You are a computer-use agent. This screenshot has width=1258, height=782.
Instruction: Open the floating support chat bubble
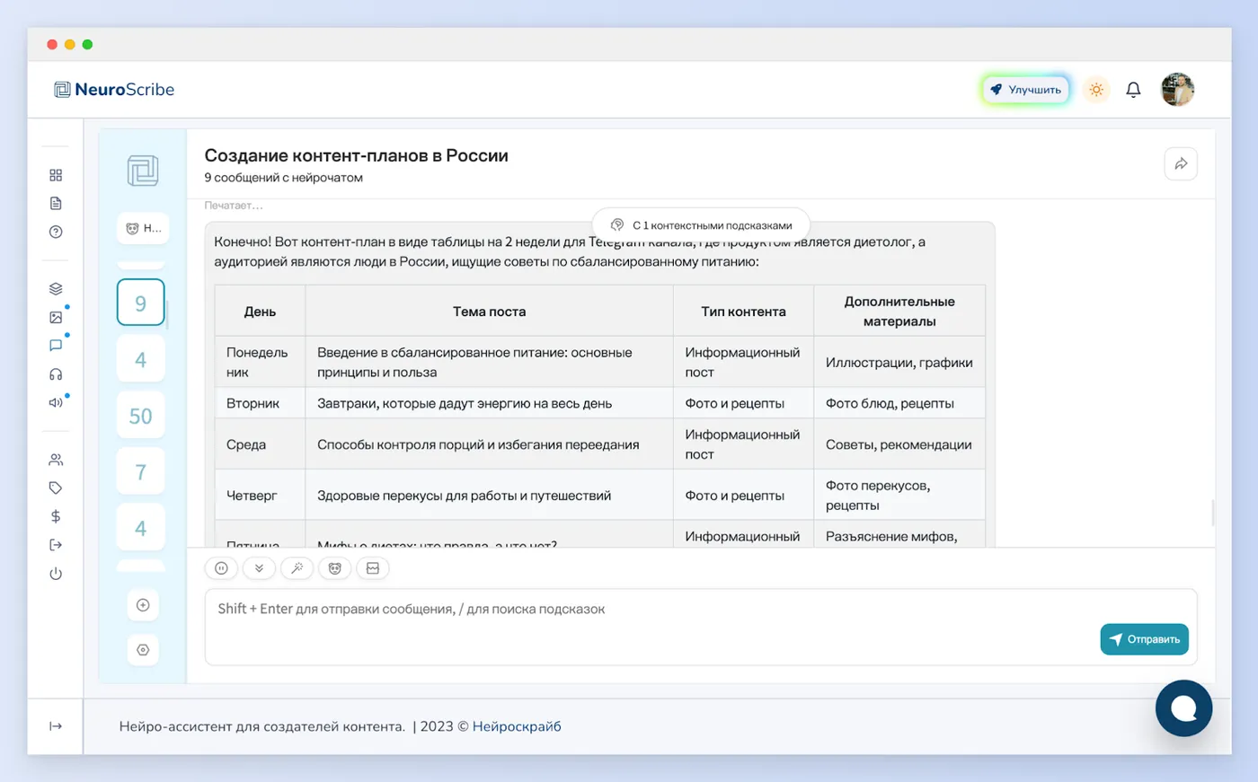coord(1183,708)
